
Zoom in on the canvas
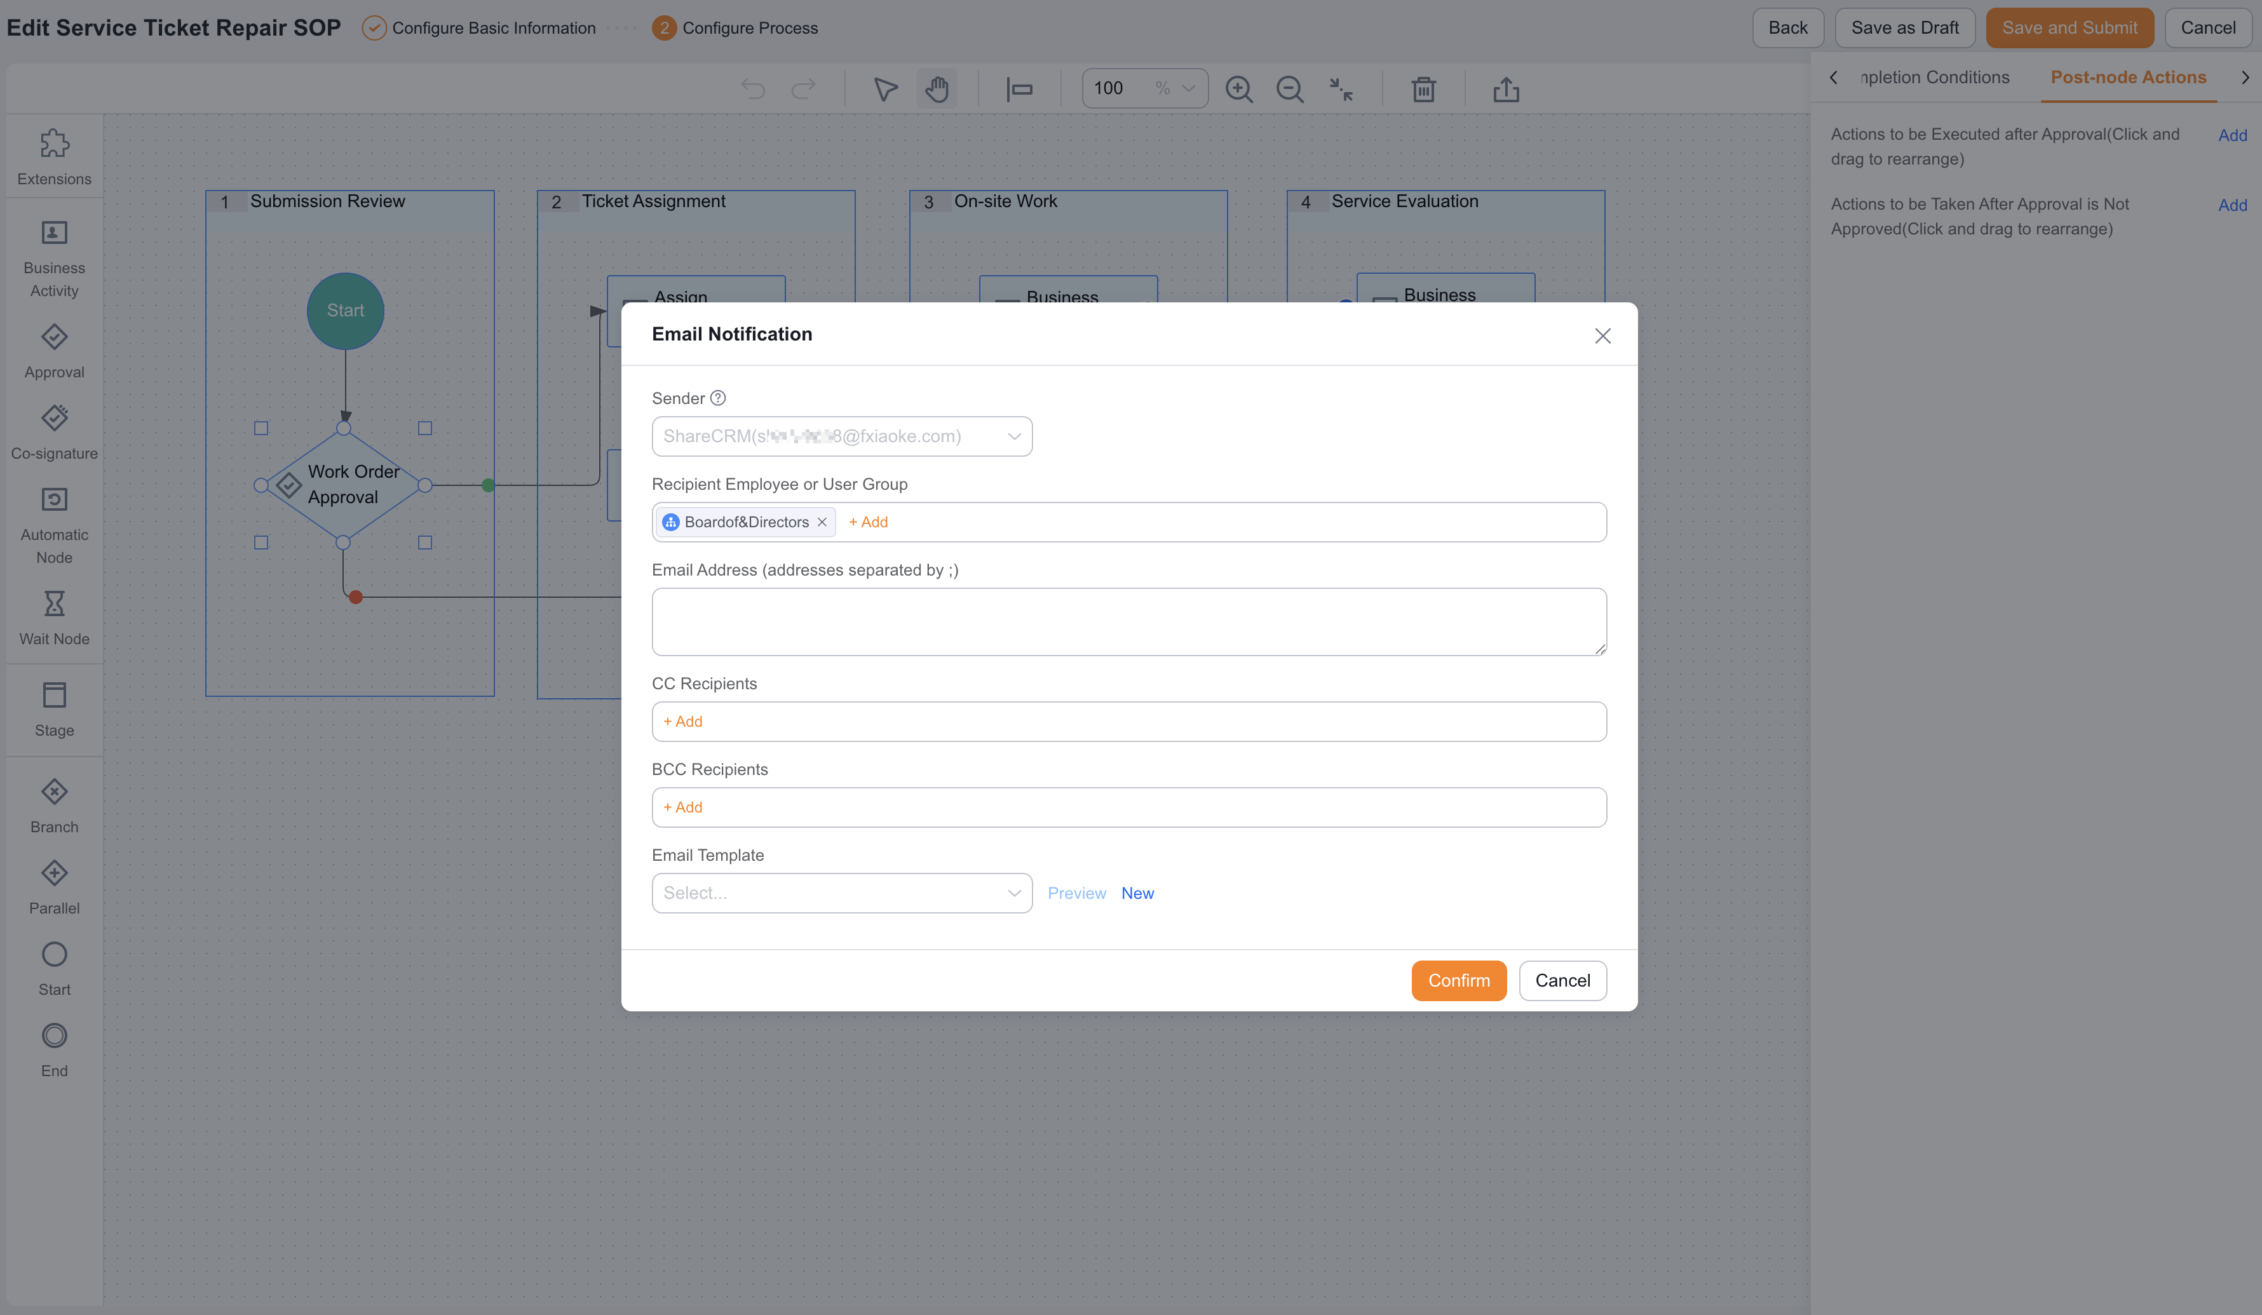pyautogui.click(x=1239, y=89)
